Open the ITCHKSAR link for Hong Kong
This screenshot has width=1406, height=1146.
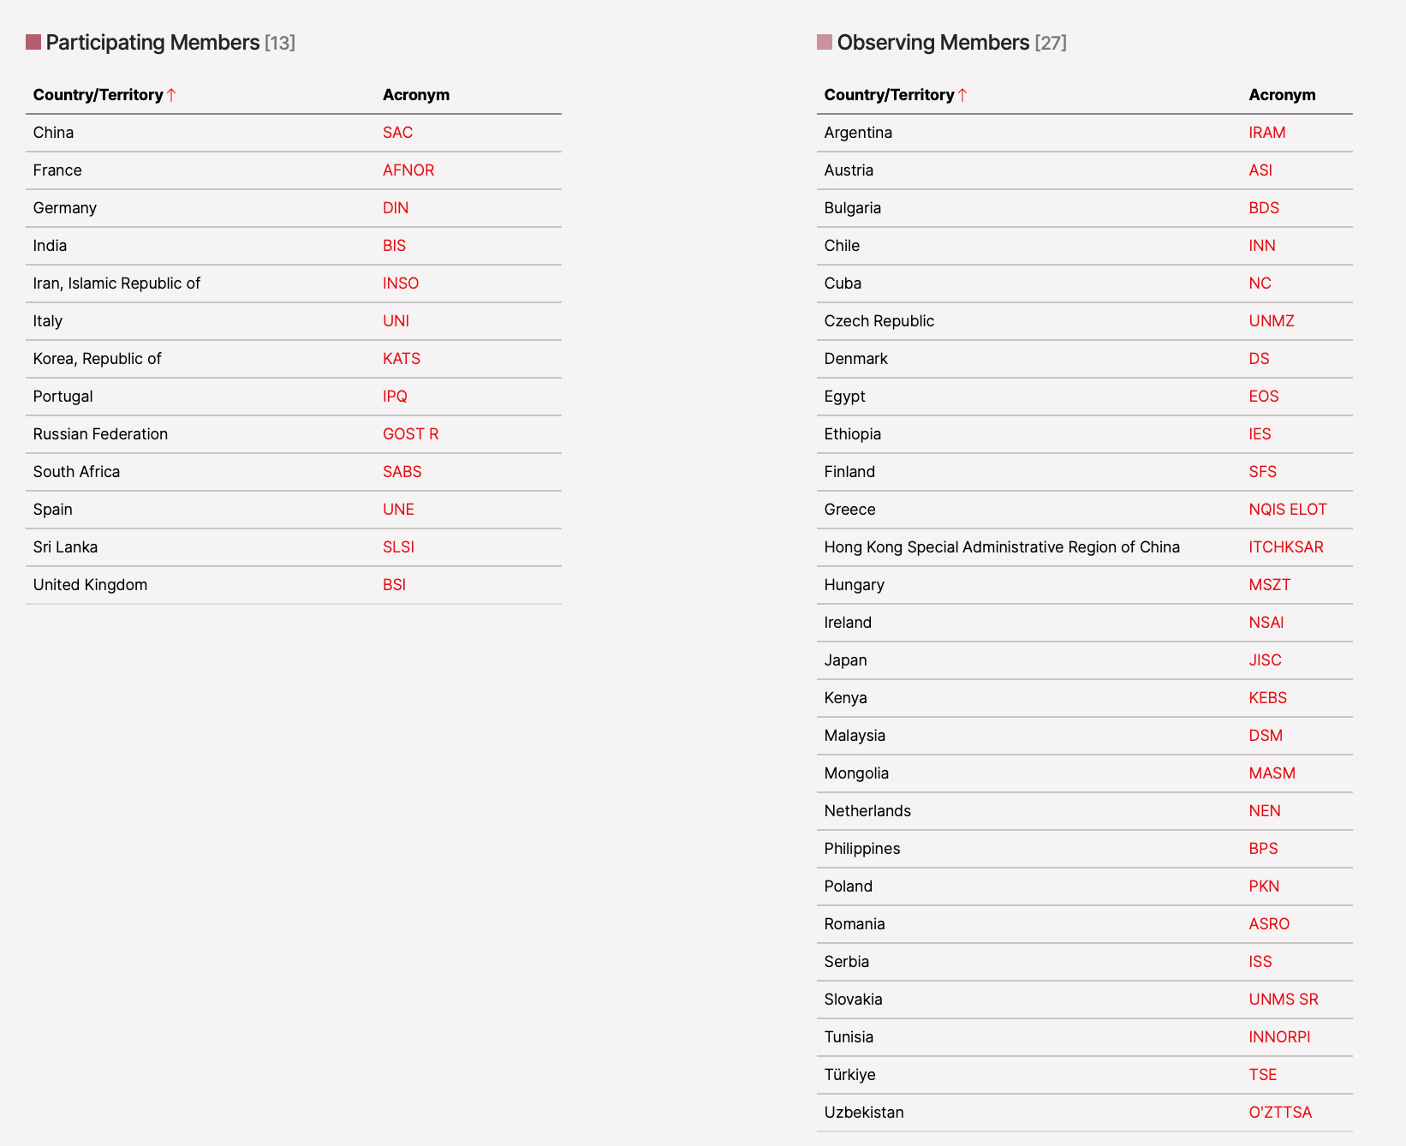[1285, 547]
